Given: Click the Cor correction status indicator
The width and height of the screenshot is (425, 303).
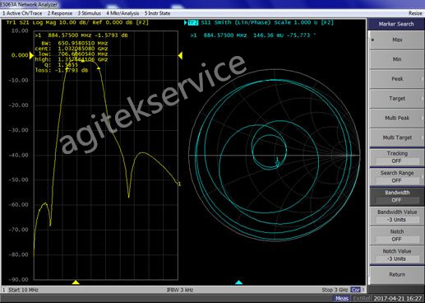Looking at the screenshot, I should (355, 290).
